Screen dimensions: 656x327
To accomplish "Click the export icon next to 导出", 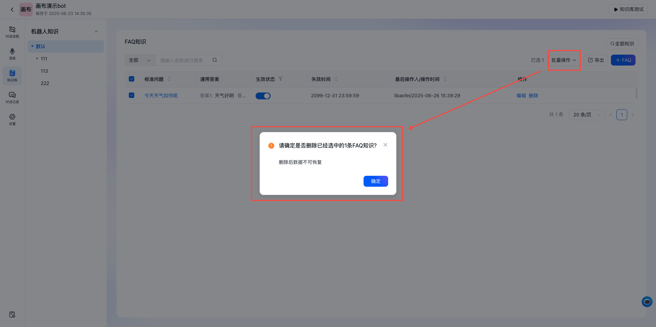I will pos(590,60).
